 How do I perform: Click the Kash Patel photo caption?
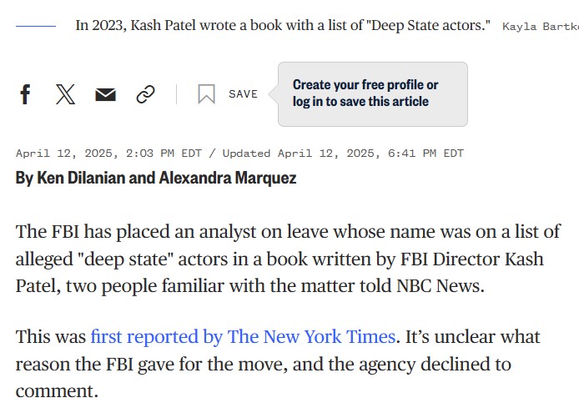(x=283, y=26)
